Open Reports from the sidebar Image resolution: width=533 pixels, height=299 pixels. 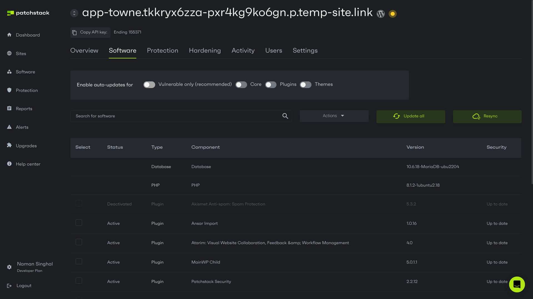point(24,109)
